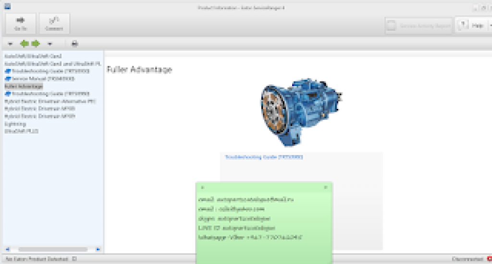Click the plus button on the green note

202,188
